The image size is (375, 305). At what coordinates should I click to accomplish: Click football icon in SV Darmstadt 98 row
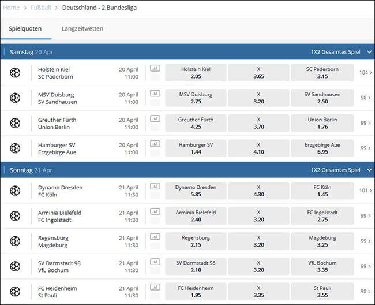pos(15,266)
